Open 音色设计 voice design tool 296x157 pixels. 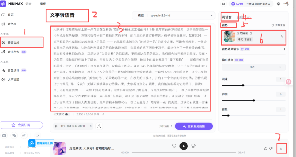[x=14, y=70]
